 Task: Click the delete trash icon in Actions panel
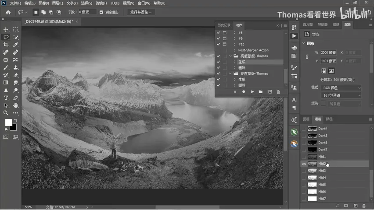278,92
